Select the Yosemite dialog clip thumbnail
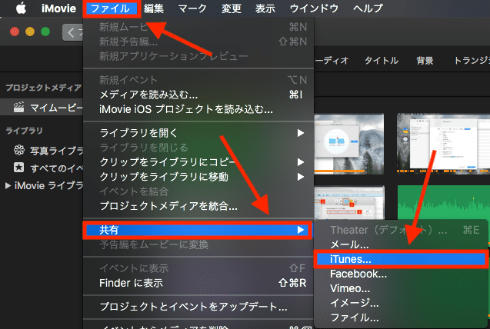This screenshot has height=329, width=490. pyautogui.click(x=349, y=144)
